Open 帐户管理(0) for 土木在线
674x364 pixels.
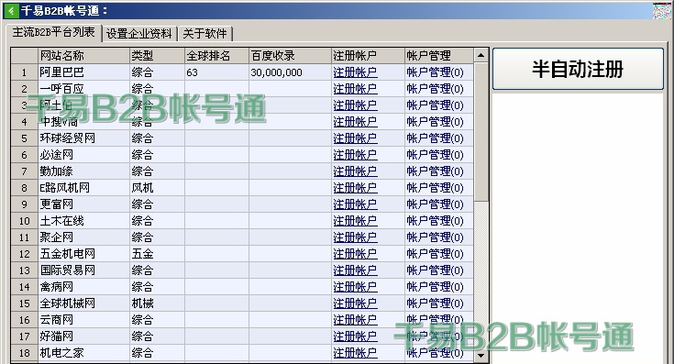(435, 221)
